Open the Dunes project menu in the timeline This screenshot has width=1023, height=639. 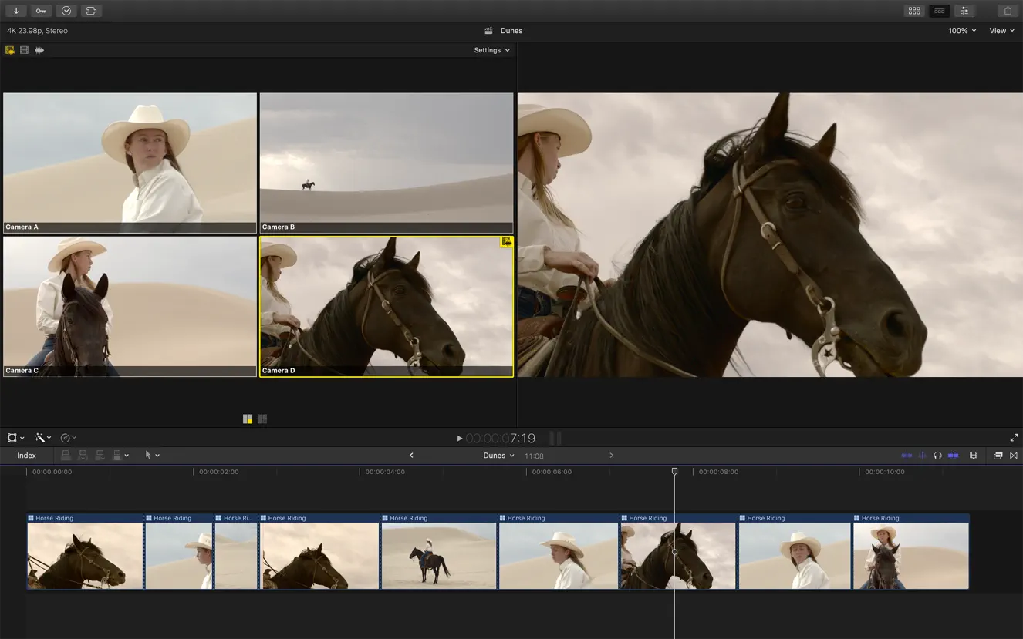click(x=499, y=455)
